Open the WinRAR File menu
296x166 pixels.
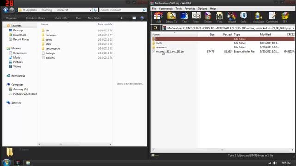[x=154, y=9]
